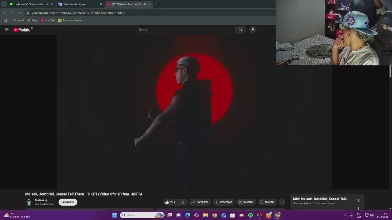Open the YouTube guide hamburger menu

tap(6, 30)
